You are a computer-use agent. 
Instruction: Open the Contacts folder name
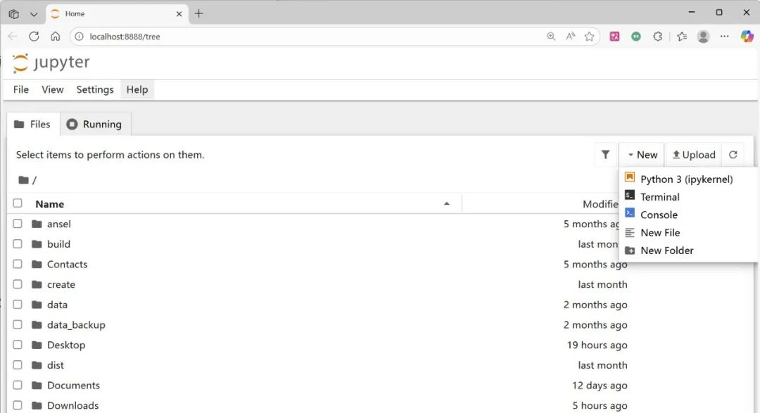coord(67,264)
